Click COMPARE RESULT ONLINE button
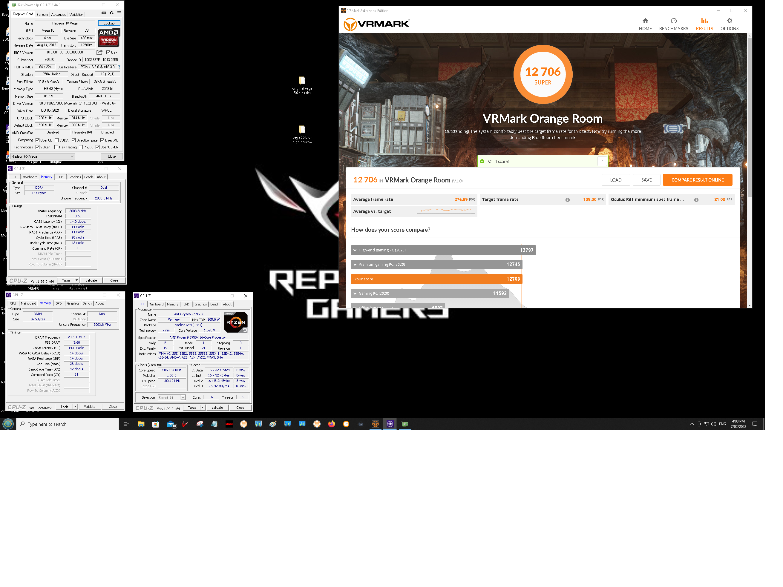Image resolution: width=783 pixels, height=587 pixels. 697,180
